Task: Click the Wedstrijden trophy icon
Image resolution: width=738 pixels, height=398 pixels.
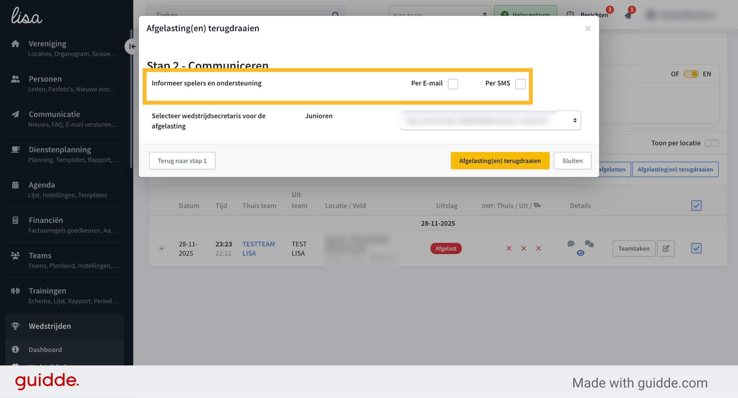Action: 15,326
